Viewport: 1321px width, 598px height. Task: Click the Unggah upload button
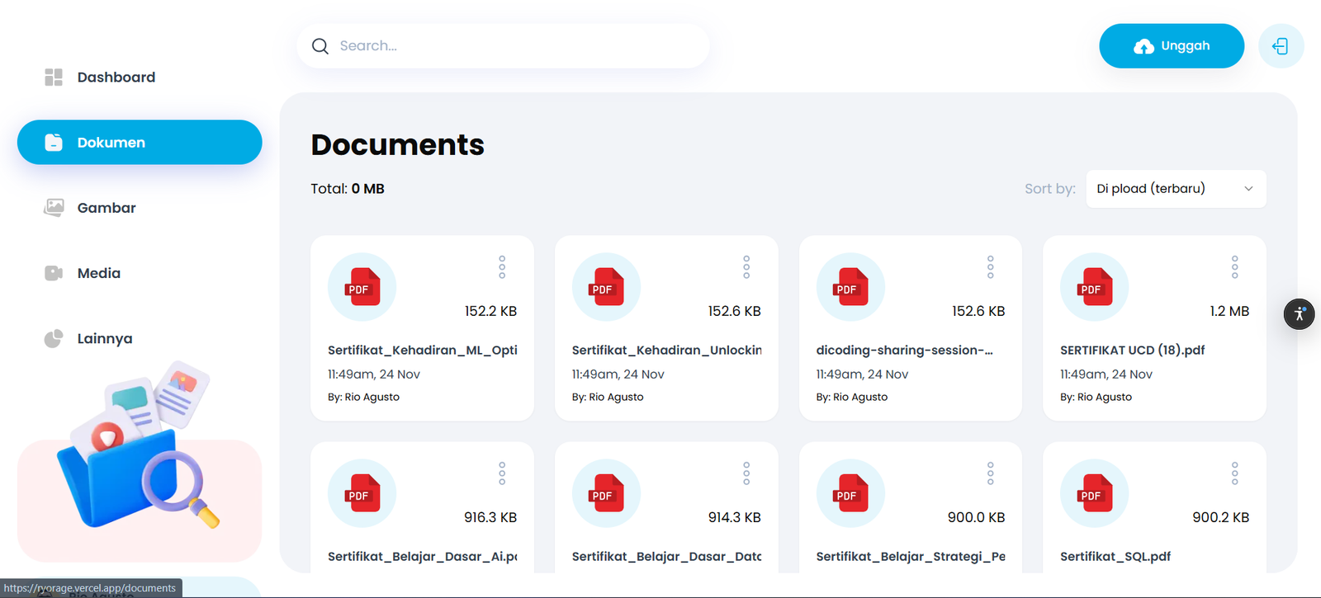1171,46
